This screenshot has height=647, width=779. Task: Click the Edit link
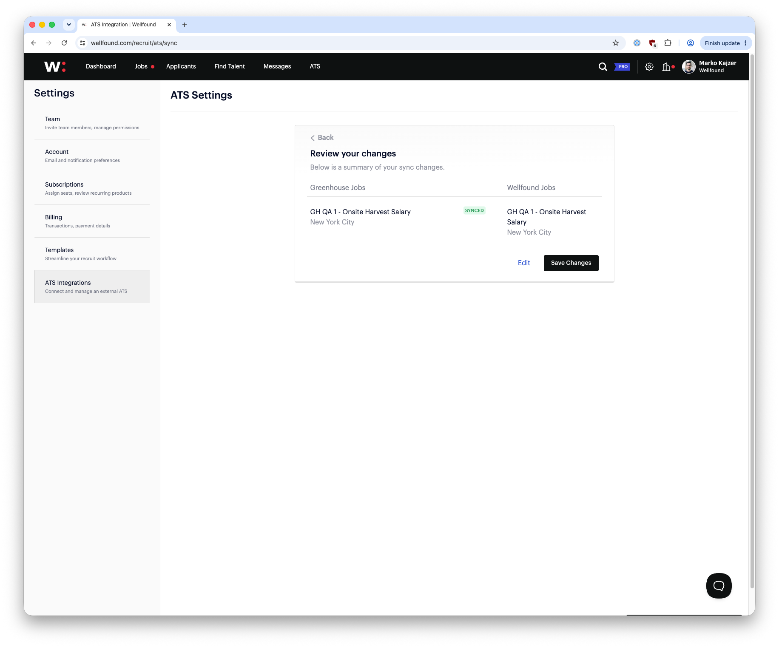click(x=524, y=263)
